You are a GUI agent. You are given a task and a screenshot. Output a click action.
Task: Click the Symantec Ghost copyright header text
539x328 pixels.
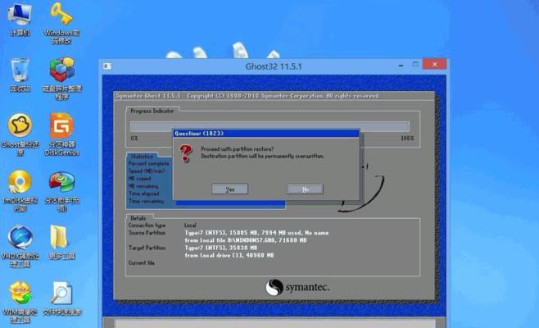247,96
